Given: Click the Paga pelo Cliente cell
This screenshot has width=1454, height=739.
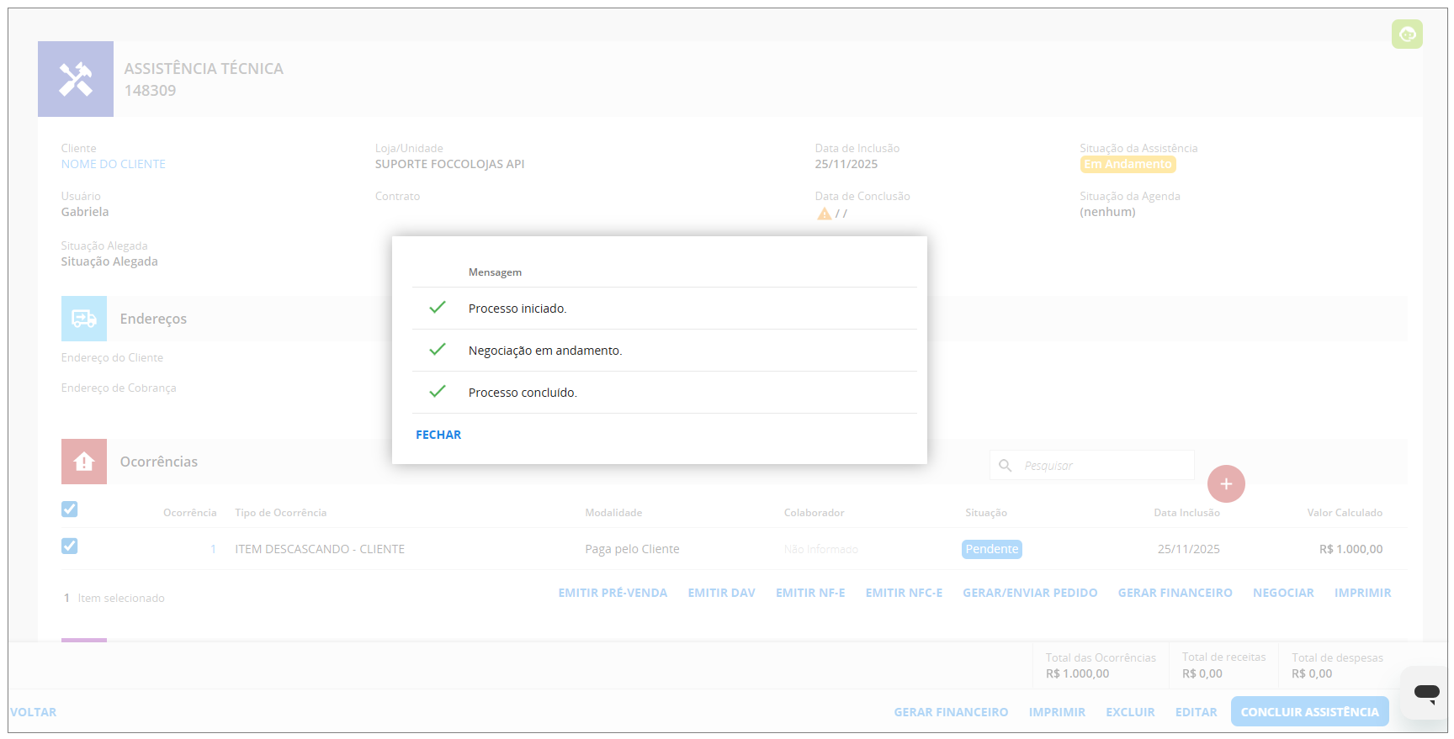Looking at the screenshot, I should point(632,549).
